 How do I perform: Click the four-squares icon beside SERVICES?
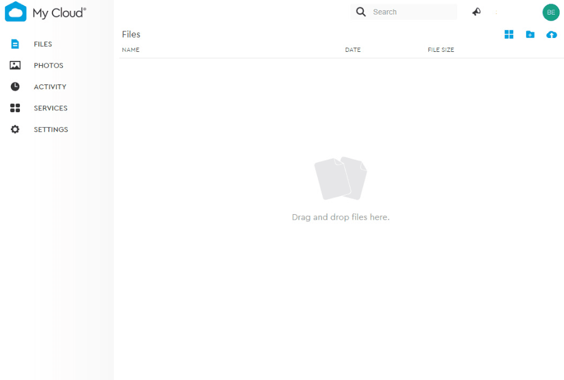[16, 108]
